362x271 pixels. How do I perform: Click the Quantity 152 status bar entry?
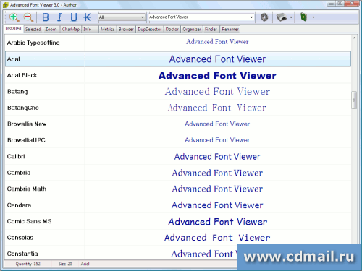(28, 264)
